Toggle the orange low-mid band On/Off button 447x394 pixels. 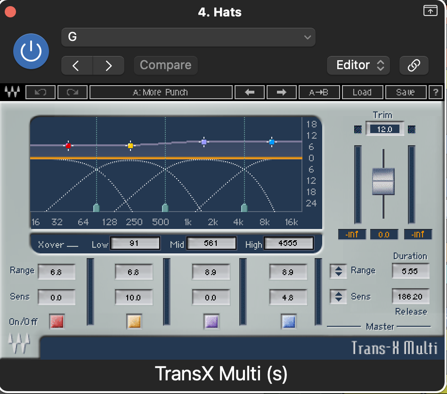pyautogui.click(x=134, y=322)
